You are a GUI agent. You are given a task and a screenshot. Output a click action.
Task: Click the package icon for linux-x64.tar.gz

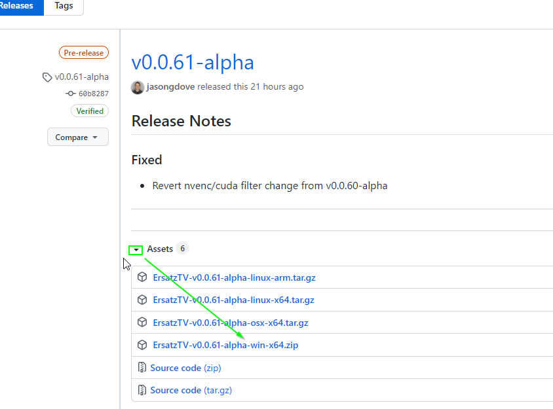[142, 300]
